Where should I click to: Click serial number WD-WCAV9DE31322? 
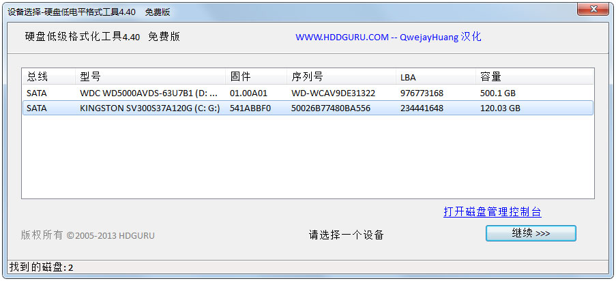333,93
